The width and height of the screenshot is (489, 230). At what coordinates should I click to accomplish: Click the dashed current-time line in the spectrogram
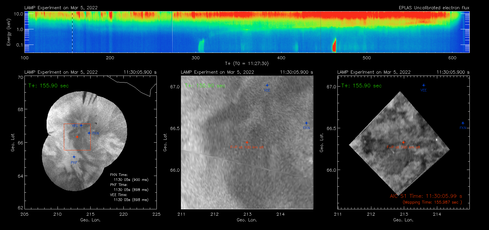[72, 32]
